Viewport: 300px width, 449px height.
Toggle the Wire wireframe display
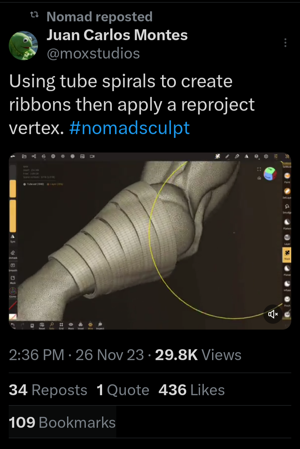pyautogui.click(x=90, y=324)
